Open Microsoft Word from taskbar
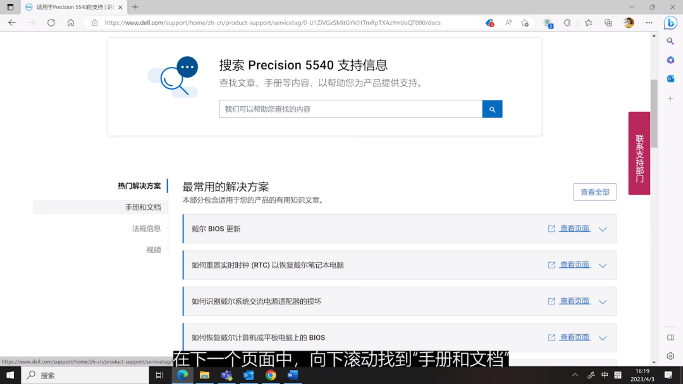The height and width of the screenshot is (384, 683). tap(293, 375)
